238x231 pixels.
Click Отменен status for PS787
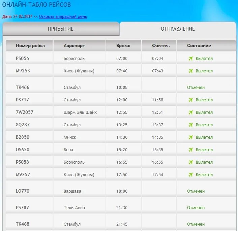pos(196,208)
